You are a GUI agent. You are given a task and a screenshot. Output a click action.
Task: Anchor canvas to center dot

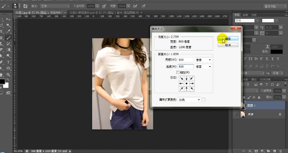click(187, 84)
